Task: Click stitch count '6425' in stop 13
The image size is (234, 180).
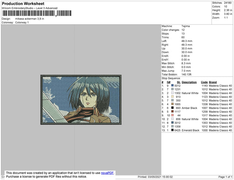Action: click(177, 130)
